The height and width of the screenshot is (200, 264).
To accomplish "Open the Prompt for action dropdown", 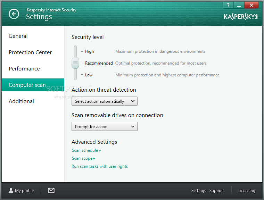I will (105, 127).
